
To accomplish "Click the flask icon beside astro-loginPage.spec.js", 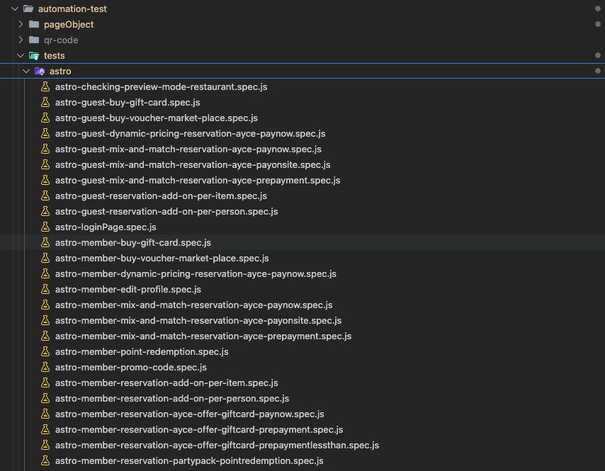I will (45, 227).
